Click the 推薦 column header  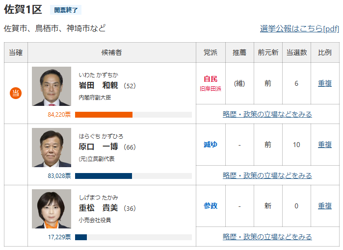coord(239,52)
